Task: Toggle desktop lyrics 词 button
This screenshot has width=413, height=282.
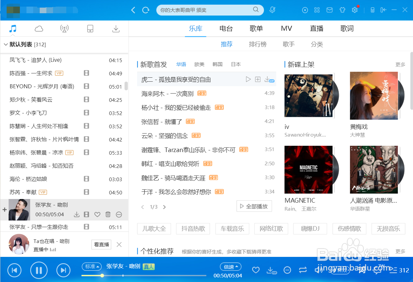Action: pyautogui.click(x=362, y=270)
